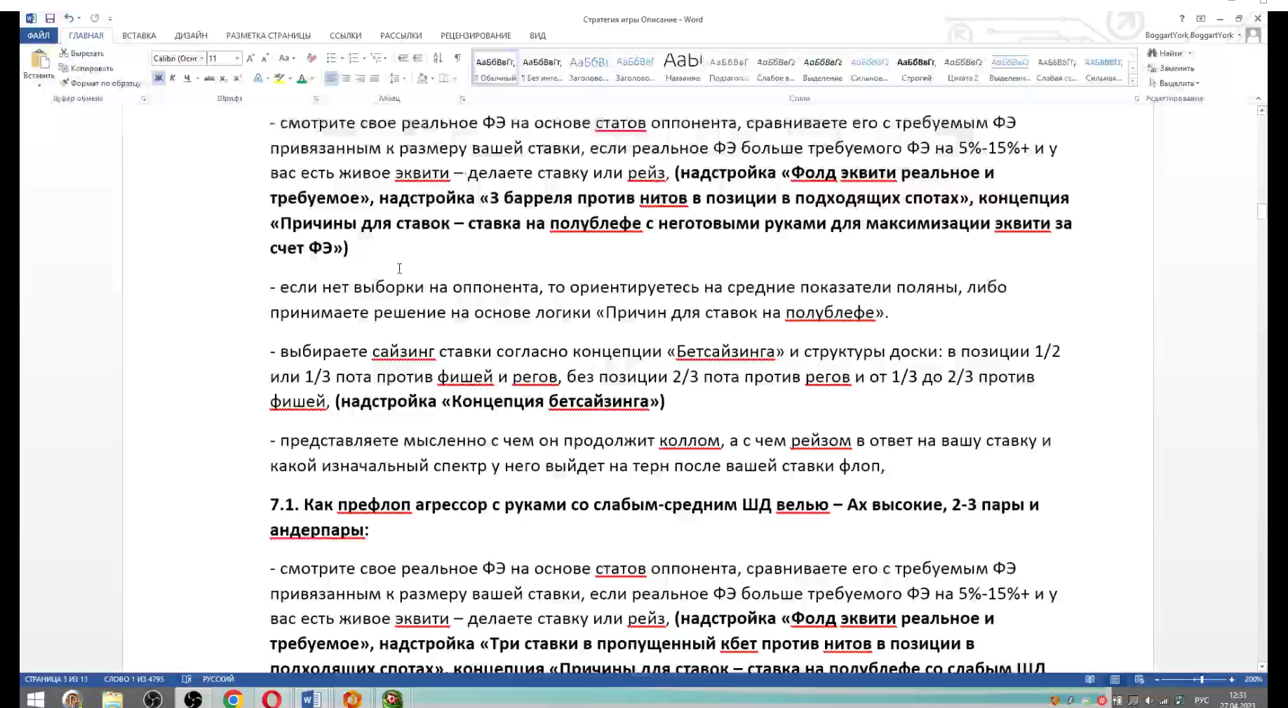Open the font name Calibri dropdown
The image size is (1288, 708).
(202, 58)
